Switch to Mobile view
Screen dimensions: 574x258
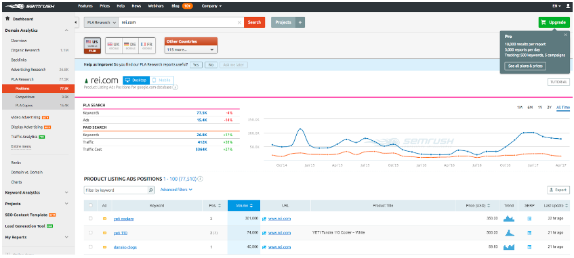162,80
